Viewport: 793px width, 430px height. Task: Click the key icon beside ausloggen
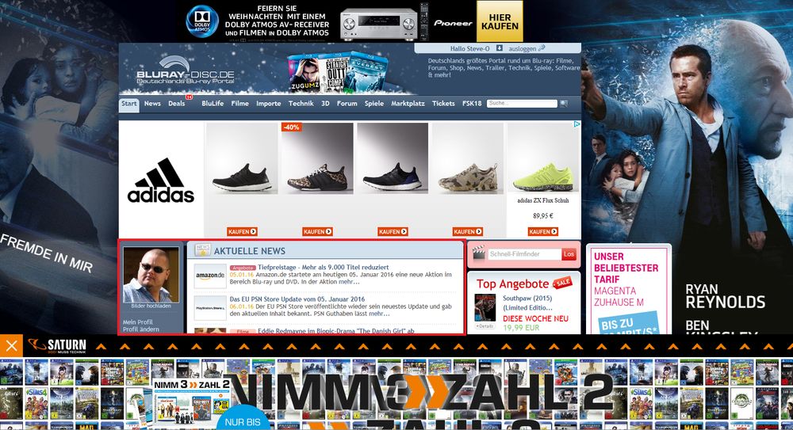pos(542,48)
